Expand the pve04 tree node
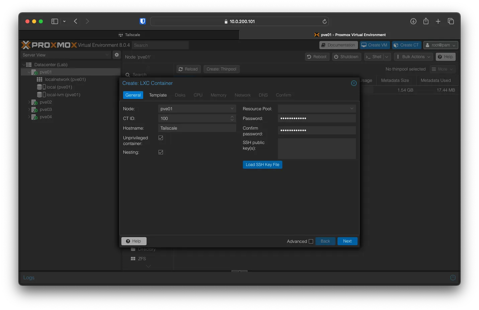Image resolution: width=479 pixels, height=310 pixels. (29, 117)
